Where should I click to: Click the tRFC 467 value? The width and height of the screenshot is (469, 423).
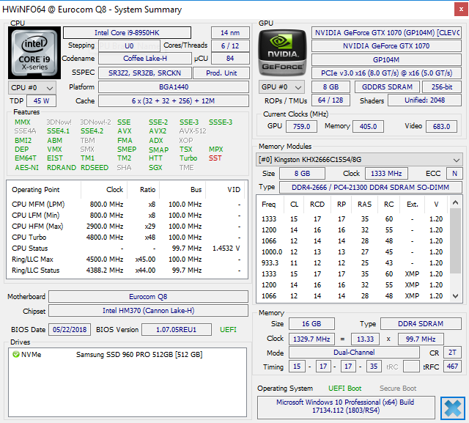click(x=453, y=366)
